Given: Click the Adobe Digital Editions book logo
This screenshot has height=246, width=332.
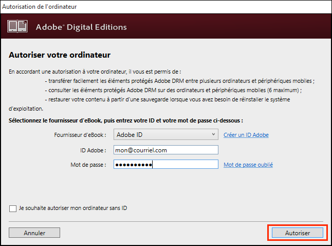Looking at the screenshot, I should [x=17, y=27].
